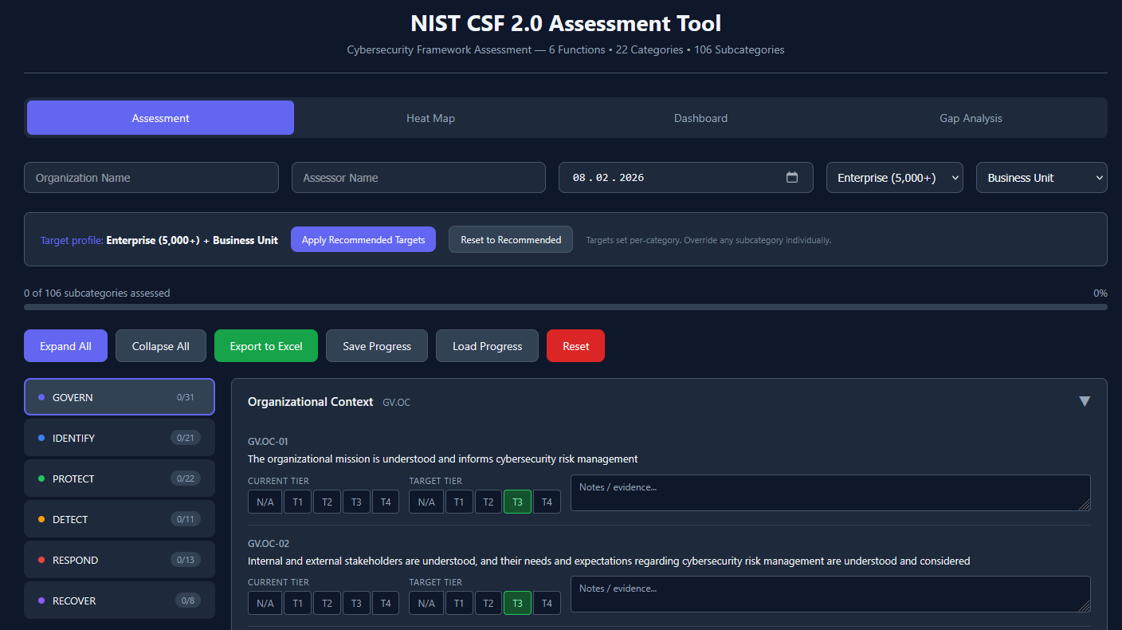Click the GV.OC-01 notes / evidence box
The width and height of the screenshot is (1122, 630).
coord(830,493)
